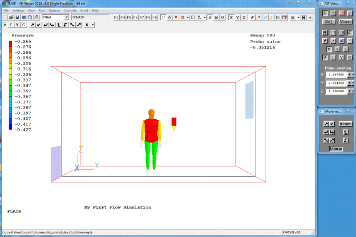This screenshot has width=356, height=237.
Task: Click the Open file icon in toolbar
Action: coord(11,17)
